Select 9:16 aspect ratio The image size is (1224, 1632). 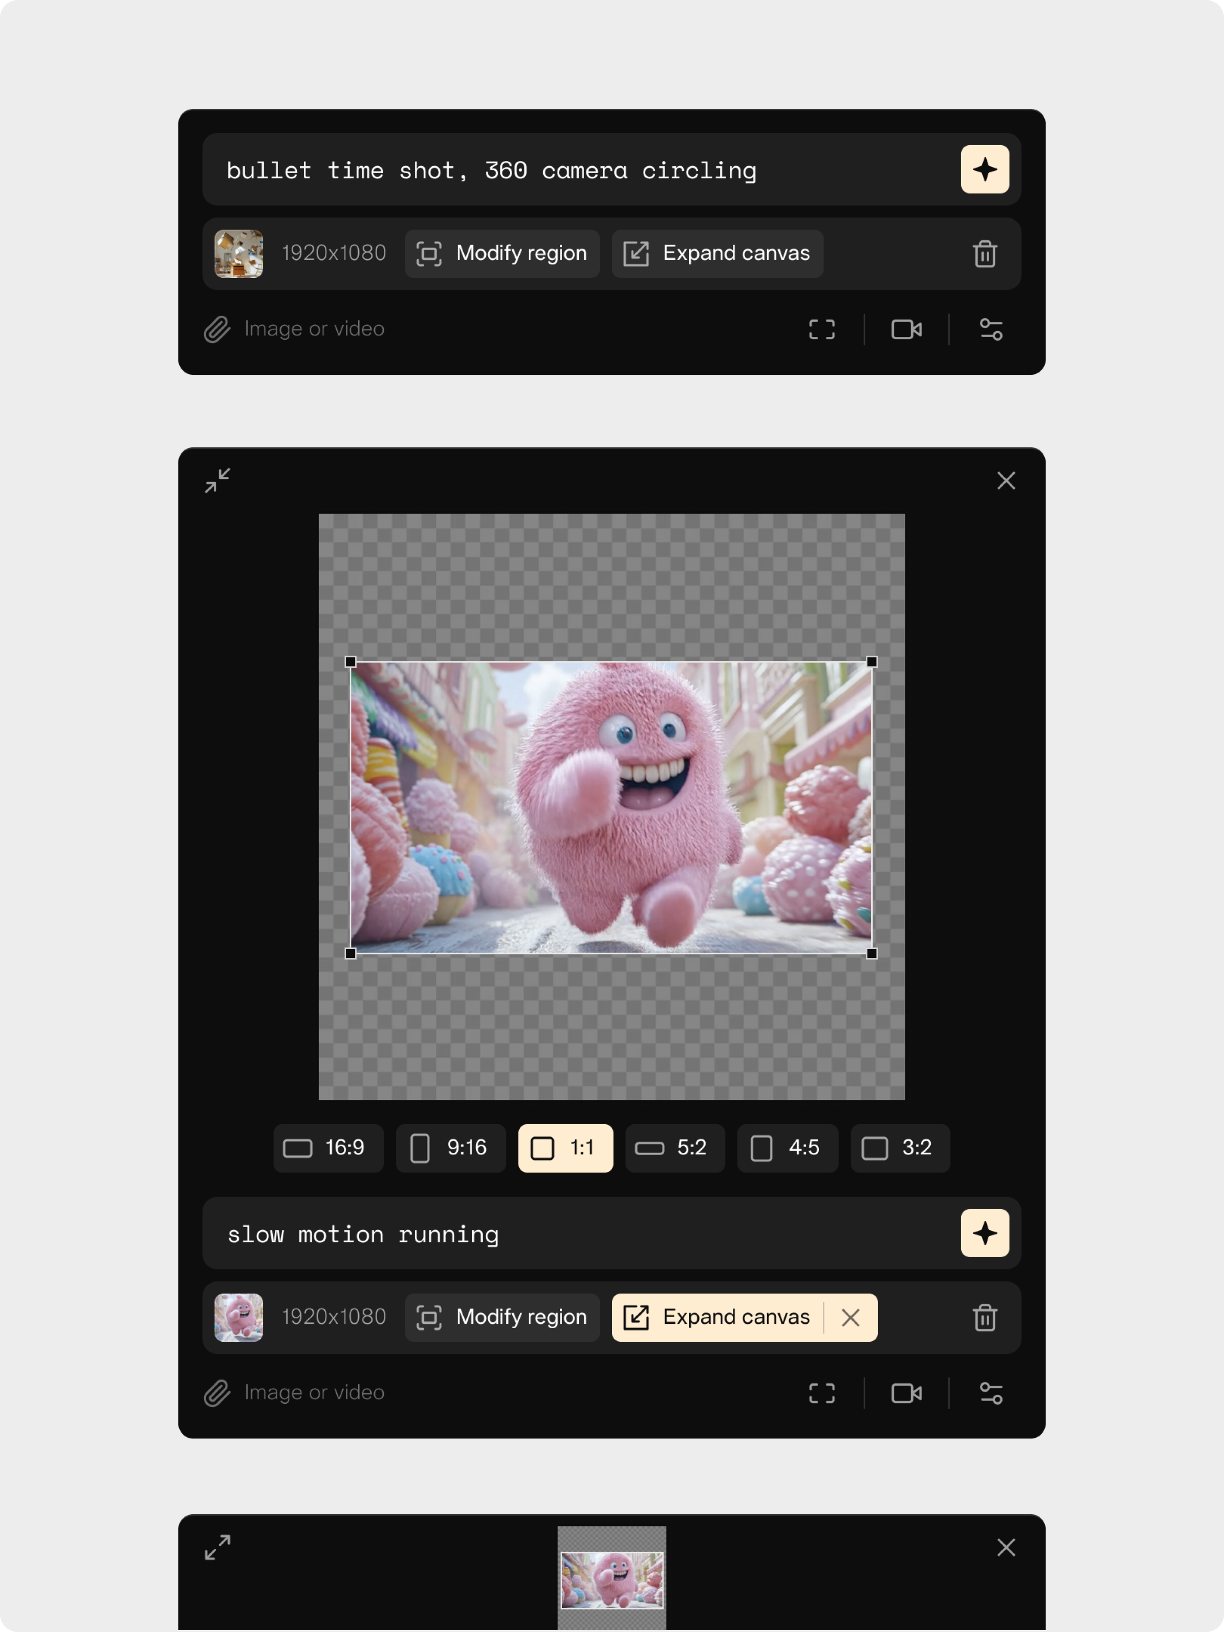(451, 1148)
